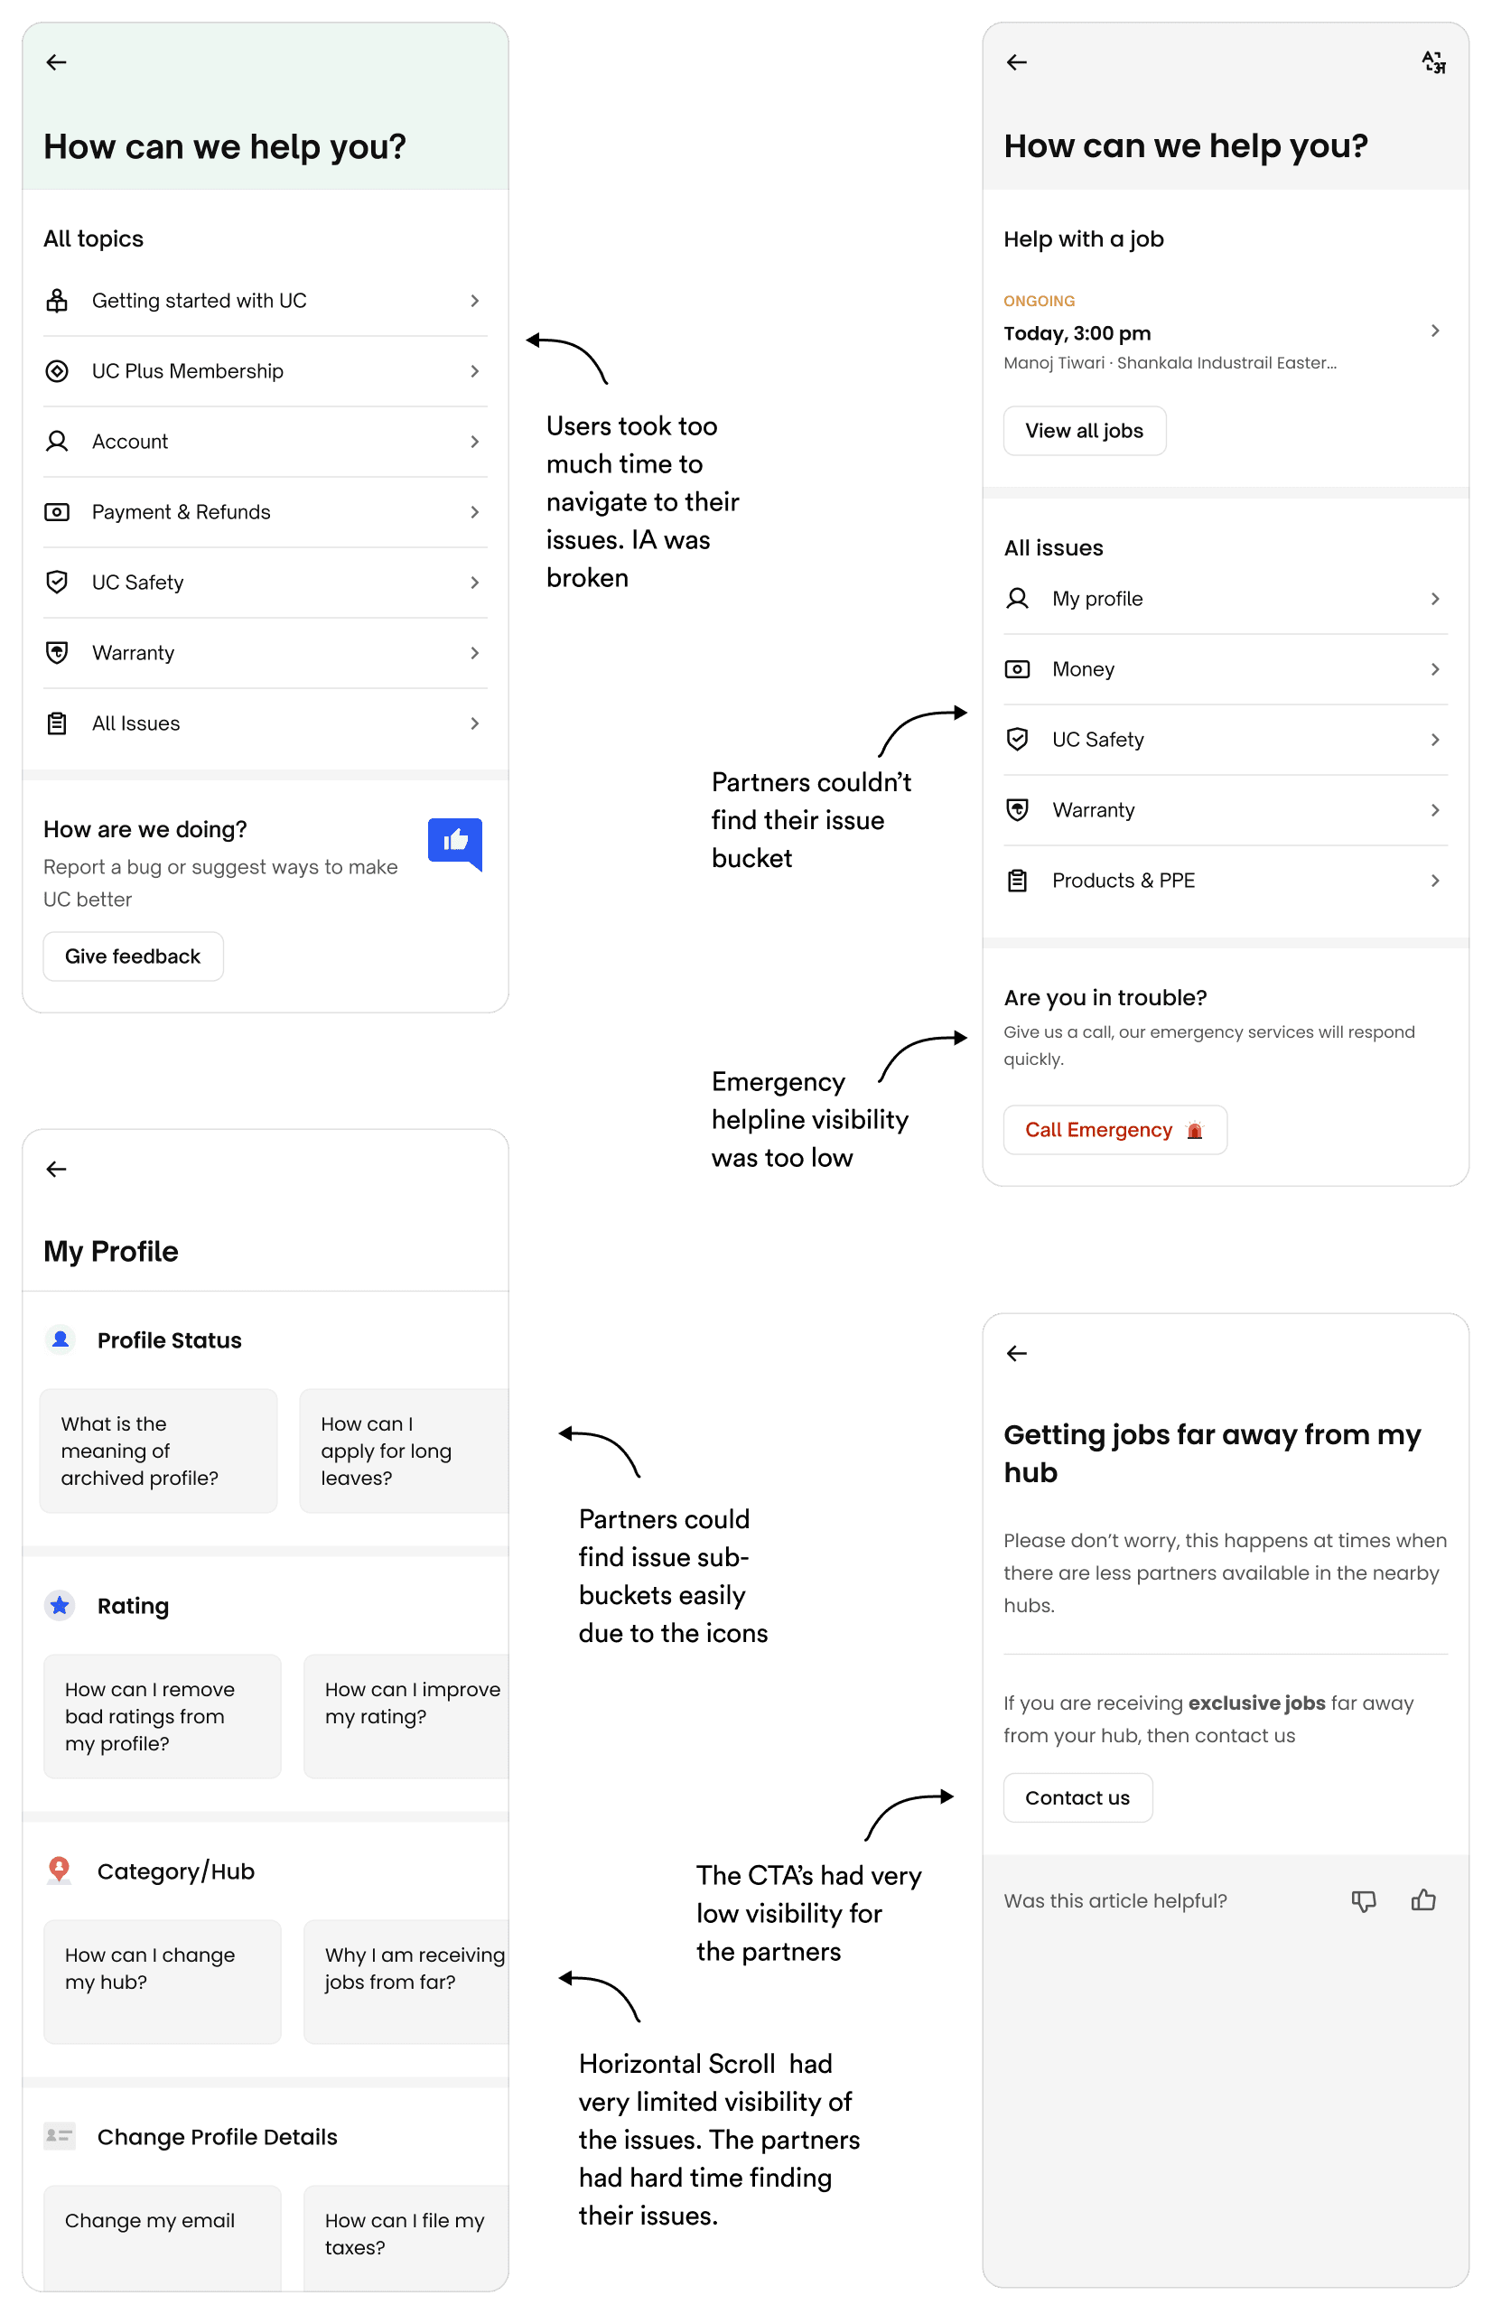This screenshot has height=2314, width=1492.
Task: Click the Category/Hub location pin icon
Action: (59, 1870)
